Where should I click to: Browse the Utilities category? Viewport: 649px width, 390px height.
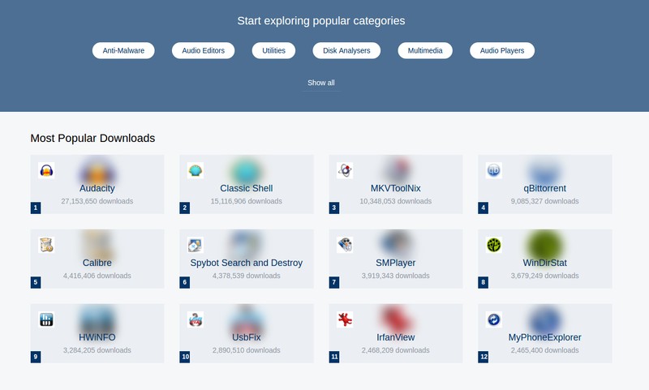coord(273,50)
